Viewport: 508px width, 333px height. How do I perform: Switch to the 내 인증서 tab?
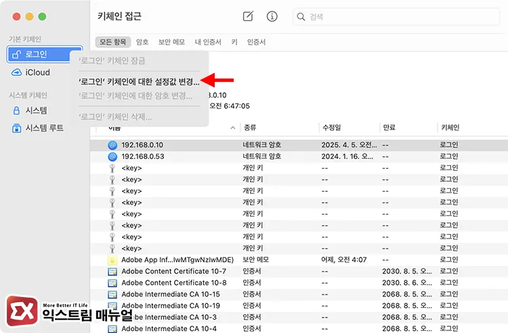tap(208, 42)
